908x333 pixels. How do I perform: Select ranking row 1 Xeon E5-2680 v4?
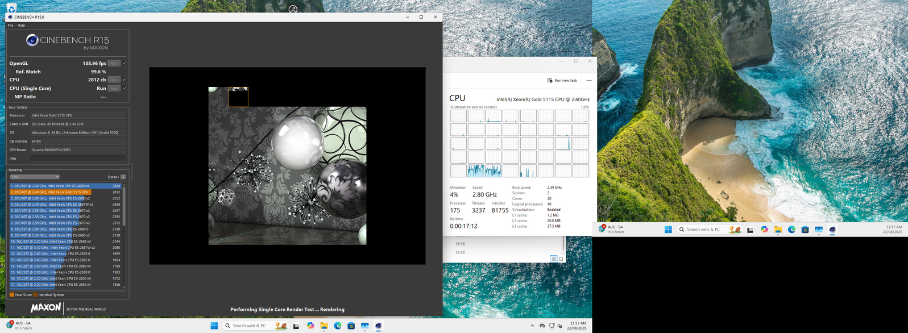(x=65, y=186)
